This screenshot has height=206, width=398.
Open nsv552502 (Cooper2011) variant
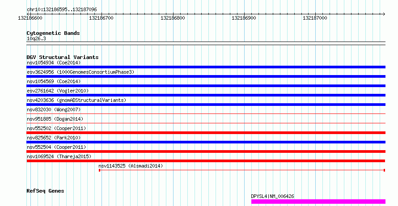56,128
